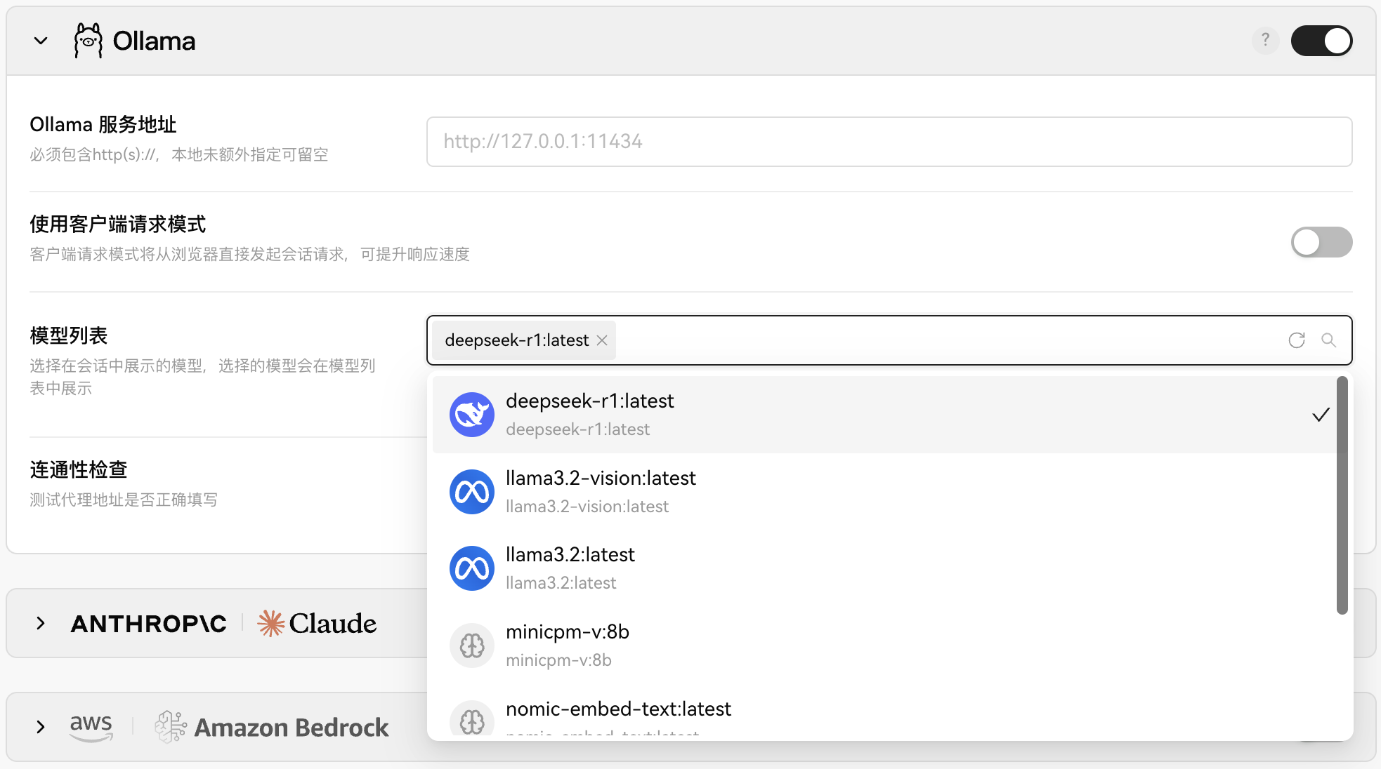Remove the deepseek-r1:latest tag

click(x=602, y=340)
